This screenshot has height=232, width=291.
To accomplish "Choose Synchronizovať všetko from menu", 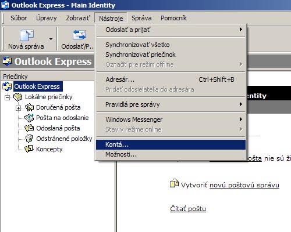I will tap(171, 45).
